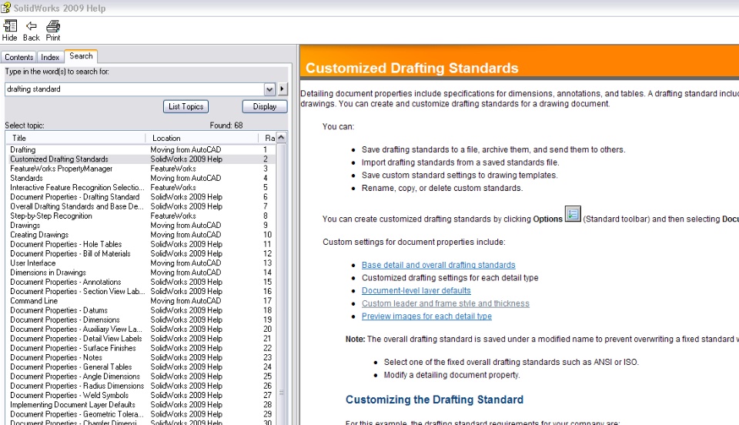
Task: Open Preview images for each detail type link
Action: click(426, 316)
